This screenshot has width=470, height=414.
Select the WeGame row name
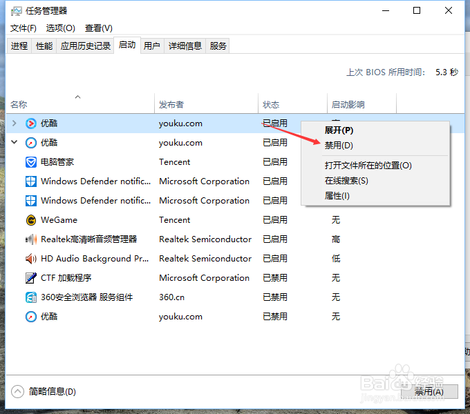tap(59, 220)
